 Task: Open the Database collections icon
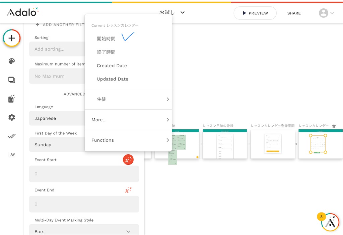[11, 98]
